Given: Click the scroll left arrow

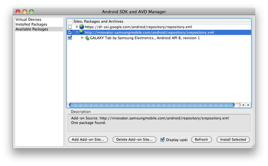Looking at the screenshot, I should click(243, 105).
